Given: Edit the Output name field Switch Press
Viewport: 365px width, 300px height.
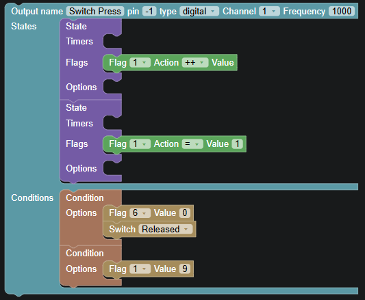Looking at the screenshot, I should pyautogui.click(x=95, y=11).
